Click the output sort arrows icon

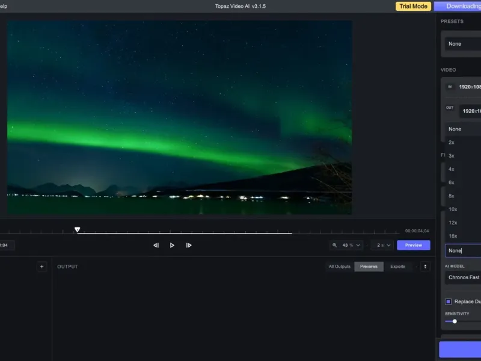tap(425, 267)
